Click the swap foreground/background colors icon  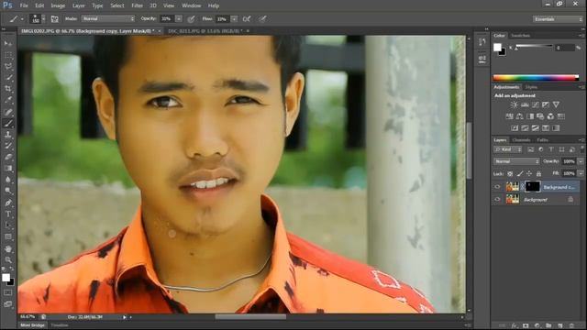pos(11,269)
